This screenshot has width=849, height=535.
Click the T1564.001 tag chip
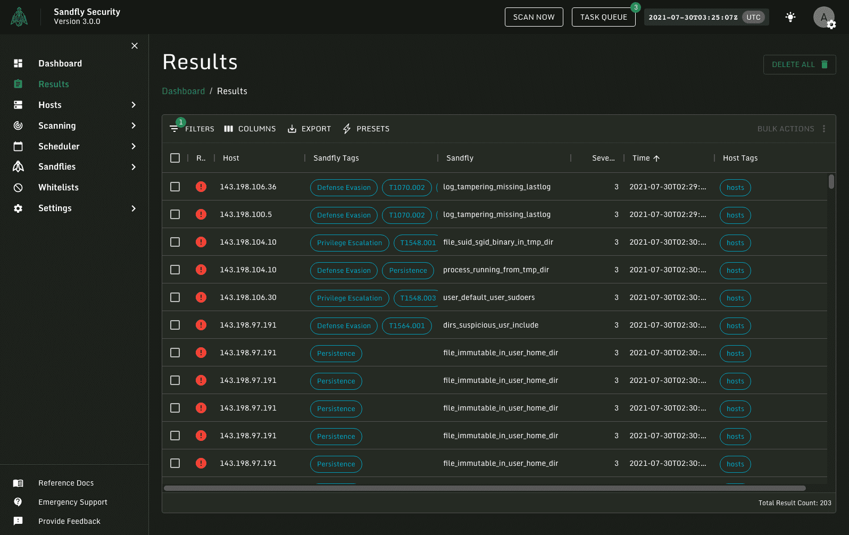coord(407,326)
